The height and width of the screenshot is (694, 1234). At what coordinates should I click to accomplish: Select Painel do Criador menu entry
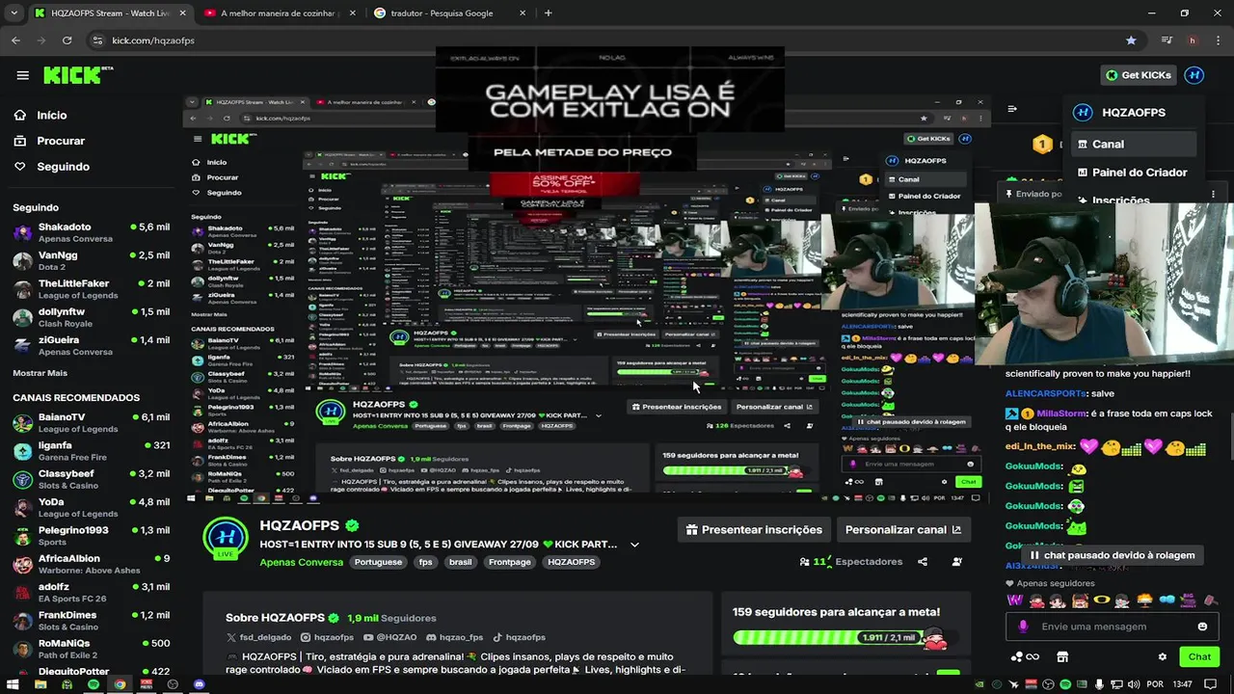(x=1134, y=173)
